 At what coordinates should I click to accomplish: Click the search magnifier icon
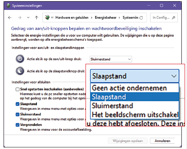[173, 17]
